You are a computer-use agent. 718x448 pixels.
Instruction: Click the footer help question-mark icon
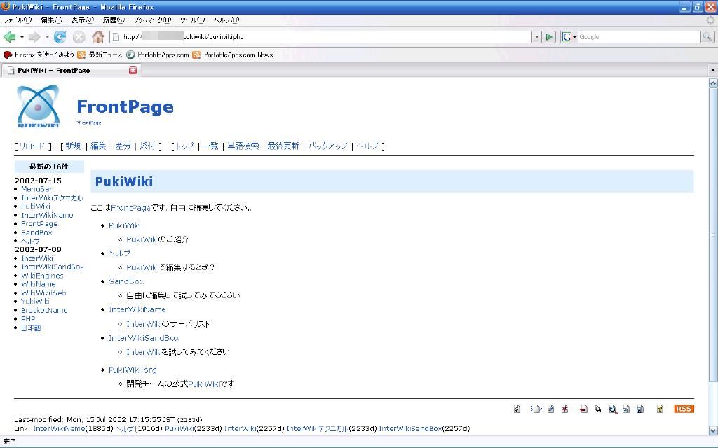click(660, 409)
